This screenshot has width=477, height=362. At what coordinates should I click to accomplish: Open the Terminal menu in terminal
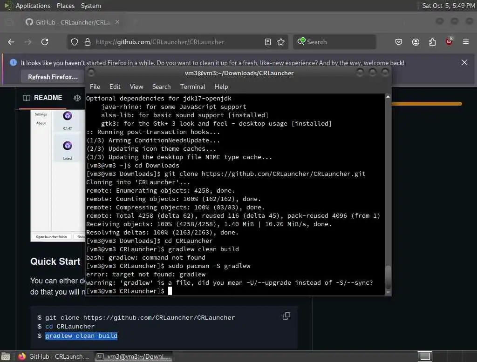tap(192, 87)
